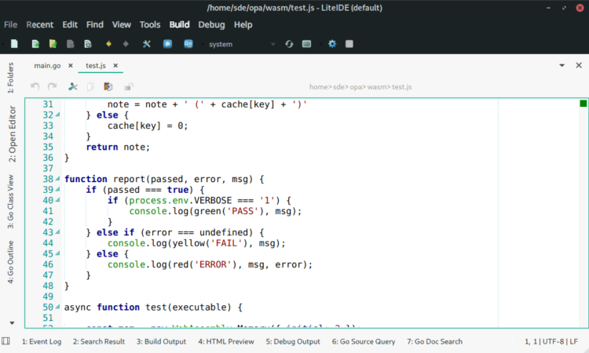Image resolution: width=589 pixels, height=353 pixels.
Task: Click the green status indicator square in editor
Action: (583, 104)
